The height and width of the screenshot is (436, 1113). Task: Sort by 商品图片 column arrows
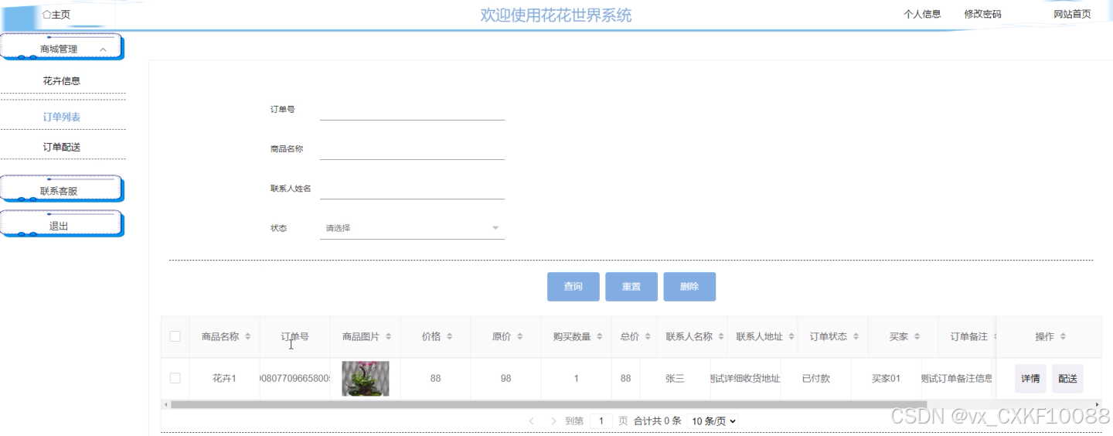(388, 336)
